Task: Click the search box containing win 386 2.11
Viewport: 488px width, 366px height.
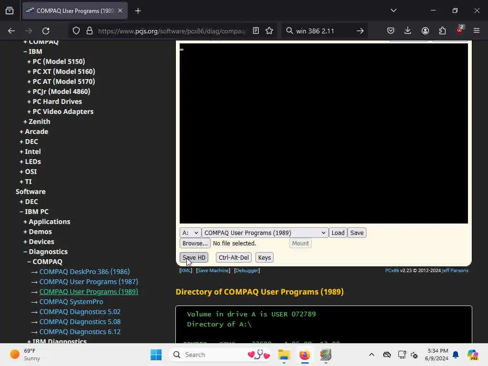Action: tap(325, 31)
